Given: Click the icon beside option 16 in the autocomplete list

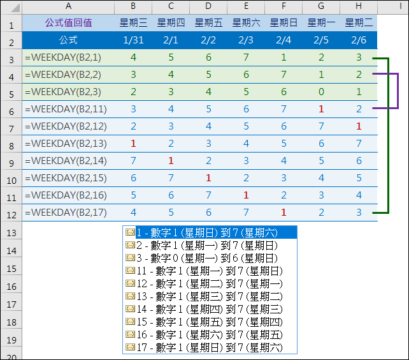Looking at the screenshot, I should [x=130, y=334].
